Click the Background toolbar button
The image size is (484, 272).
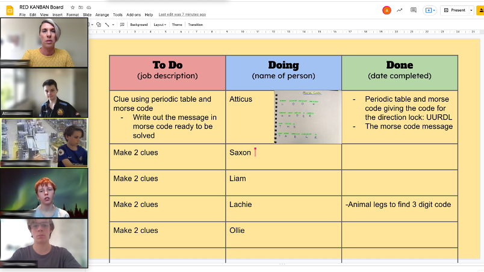pyautogui.click(x=139, y=25)
